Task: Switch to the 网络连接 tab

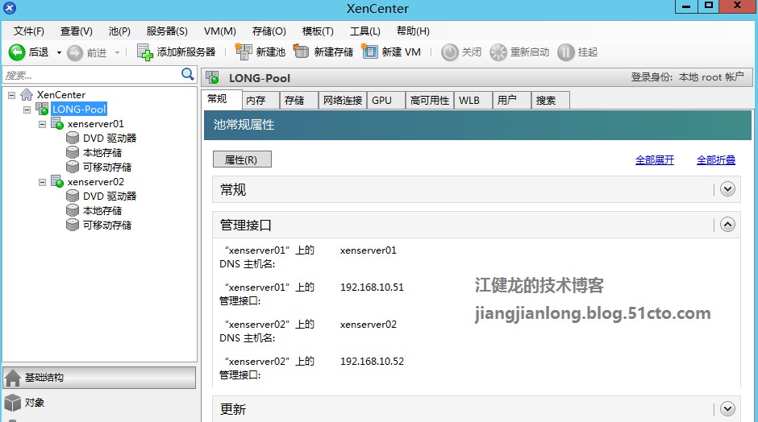Action: pyautogui.click(x=343, y=101)
